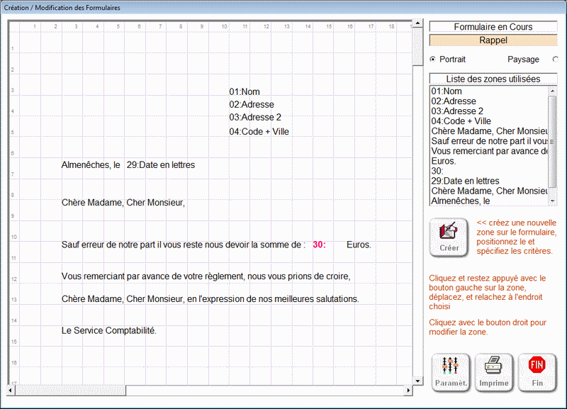
Task: Click the left arrow of the horizontal scrollbar
Action: coord(11,390)
